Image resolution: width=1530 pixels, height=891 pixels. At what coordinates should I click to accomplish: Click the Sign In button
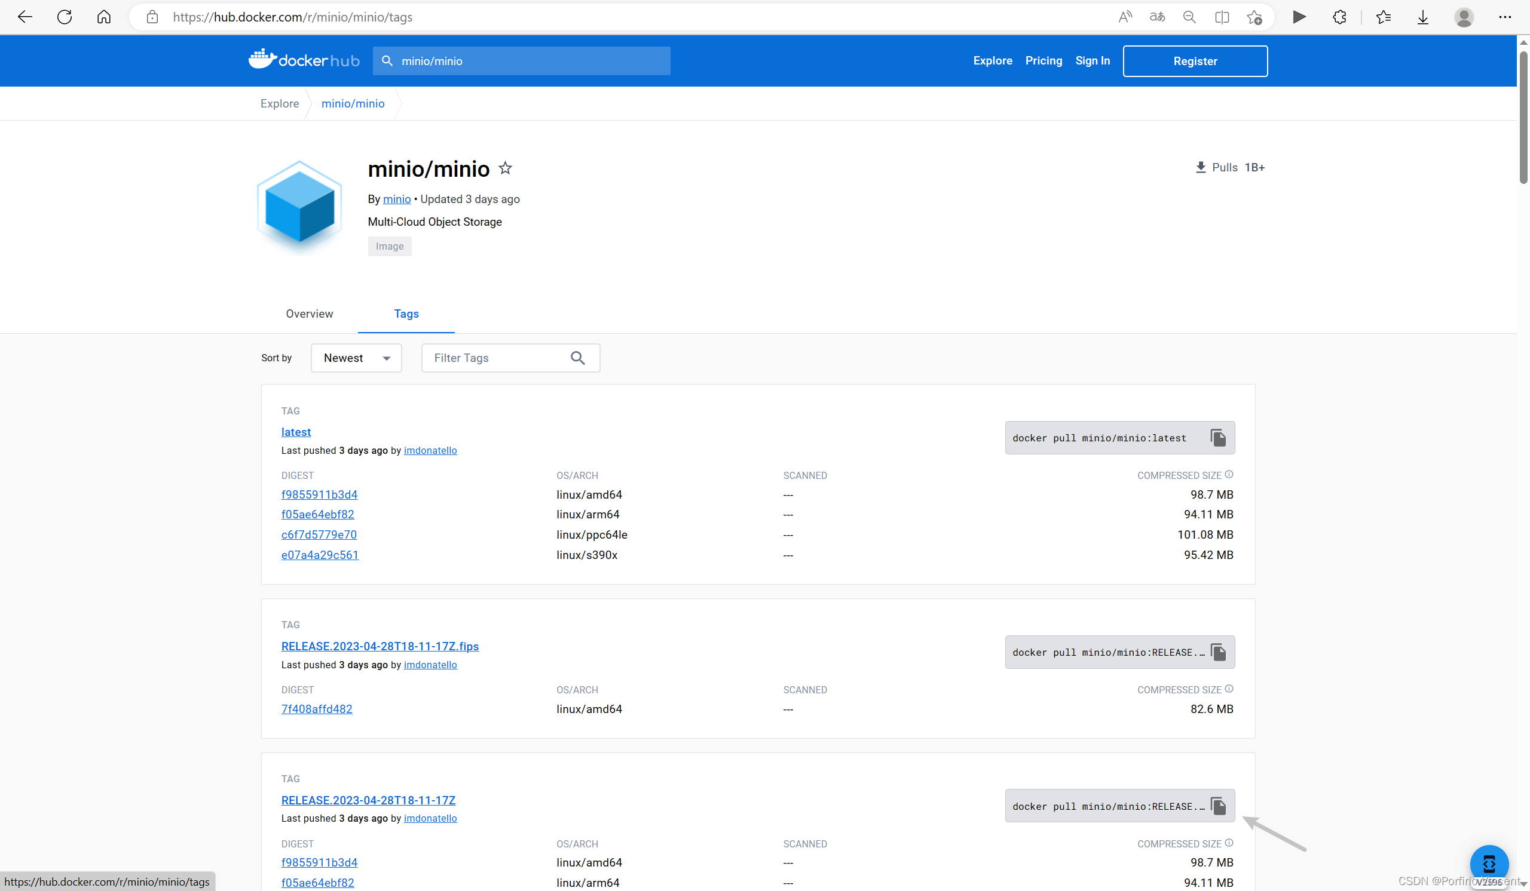1093,60
